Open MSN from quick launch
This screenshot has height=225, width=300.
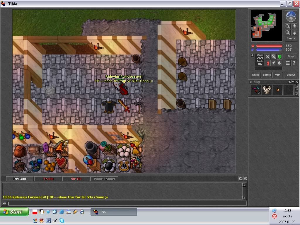tap(35, 221)
